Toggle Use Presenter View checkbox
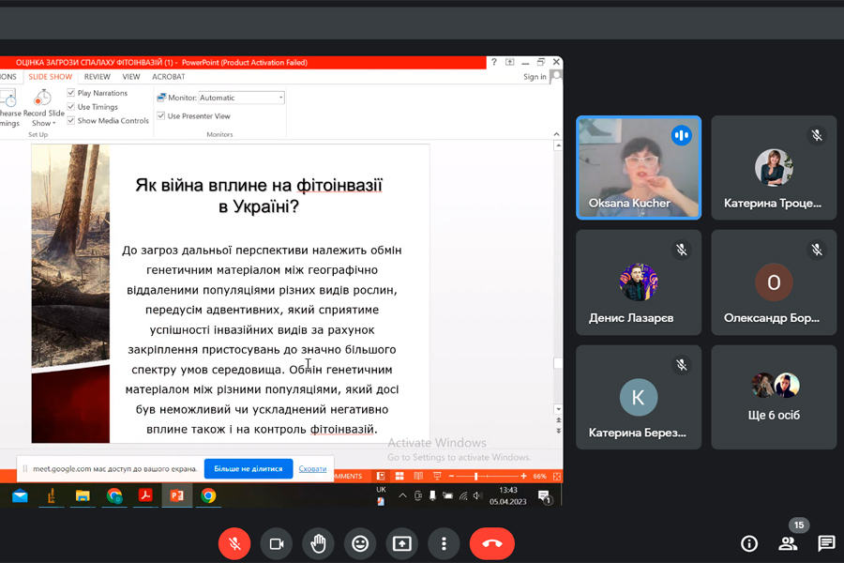This screenshot has width=844, height=563. pos(160,115)
